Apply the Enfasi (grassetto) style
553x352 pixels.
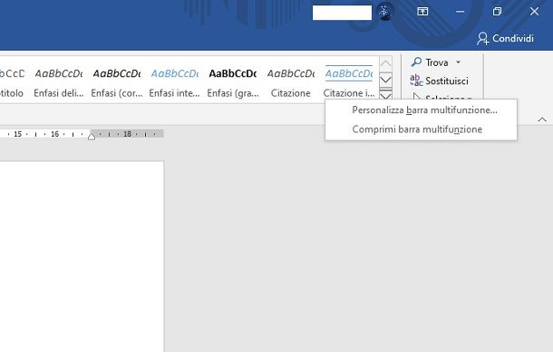coord(233,82)
